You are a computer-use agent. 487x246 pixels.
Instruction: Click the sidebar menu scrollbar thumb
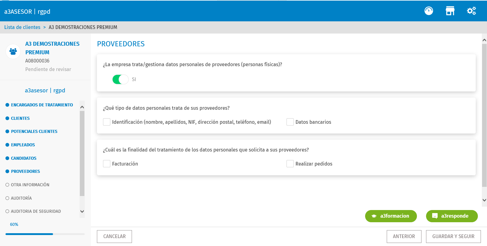pos(82,153)
